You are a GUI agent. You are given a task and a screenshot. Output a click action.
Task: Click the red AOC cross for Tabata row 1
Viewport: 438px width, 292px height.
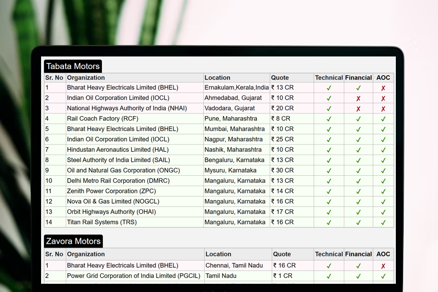(x=383, y=88)
